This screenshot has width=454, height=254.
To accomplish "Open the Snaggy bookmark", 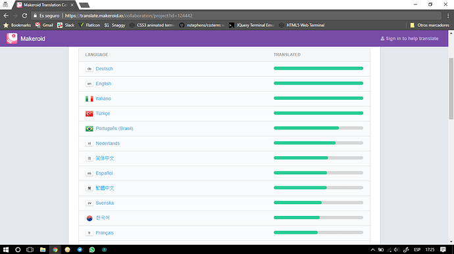I will pyautogui.click(x=114, y=25).
